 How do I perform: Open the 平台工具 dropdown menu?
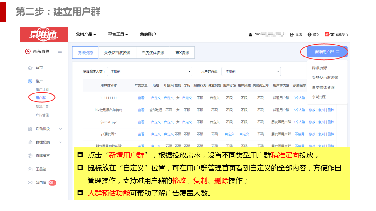point(118,34)
